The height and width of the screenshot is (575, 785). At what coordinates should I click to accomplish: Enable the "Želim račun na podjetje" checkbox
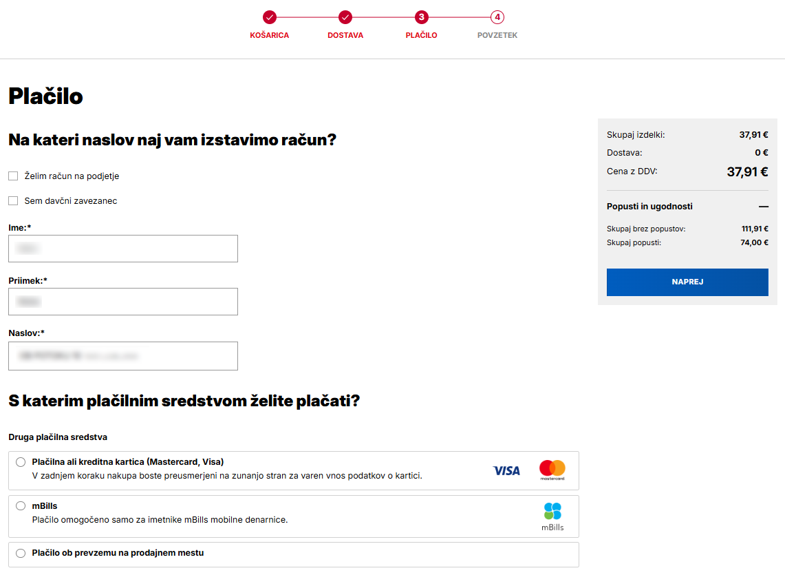coord(13,176)
